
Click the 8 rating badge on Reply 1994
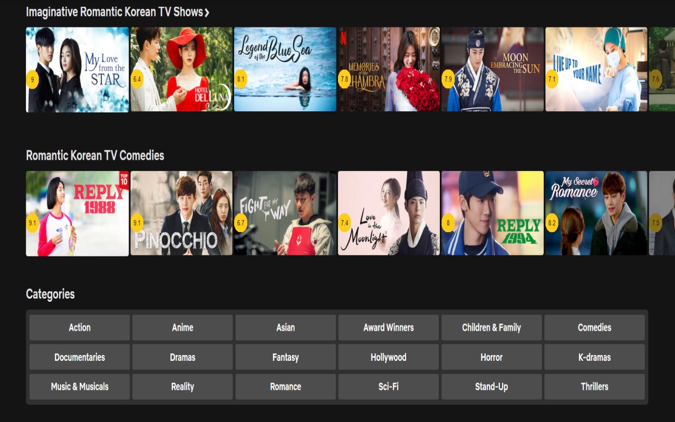[x=448, y=223]
